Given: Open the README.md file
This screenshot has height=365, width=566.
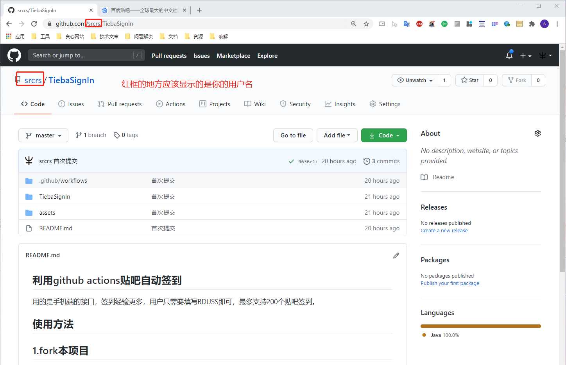Looking at the screenshot, I should click(x=56, y=228).
